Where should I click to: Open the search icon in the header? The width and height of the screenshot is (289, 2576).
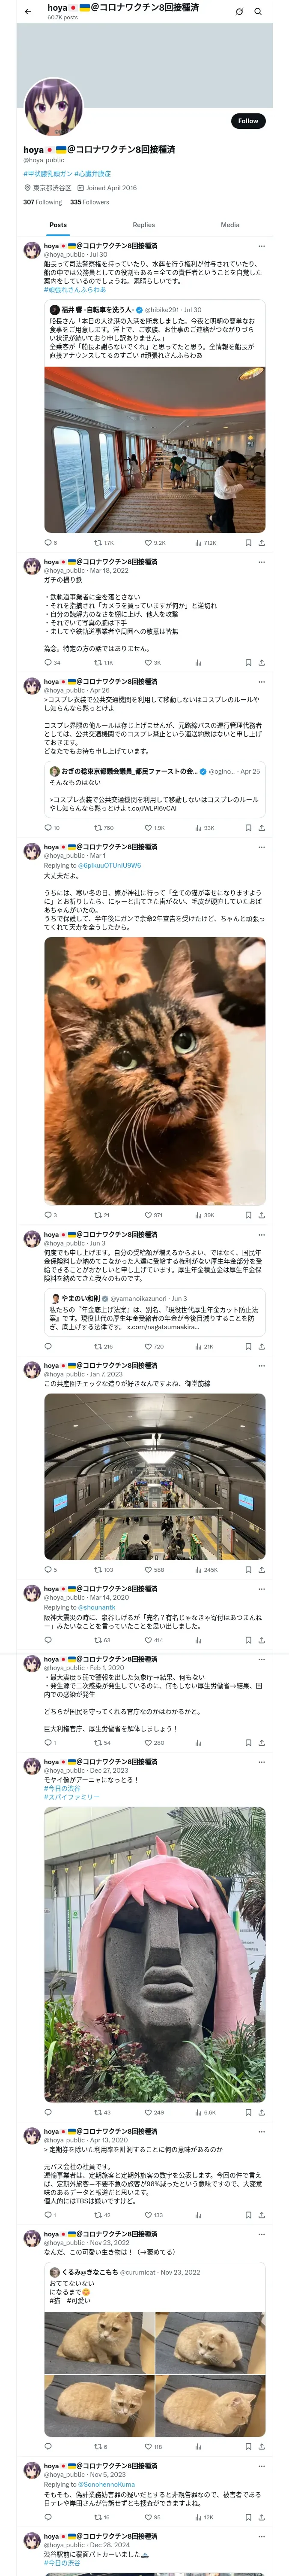(x=258, y=12)
